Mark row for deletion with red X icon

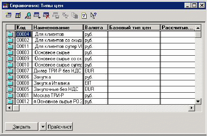46,15
